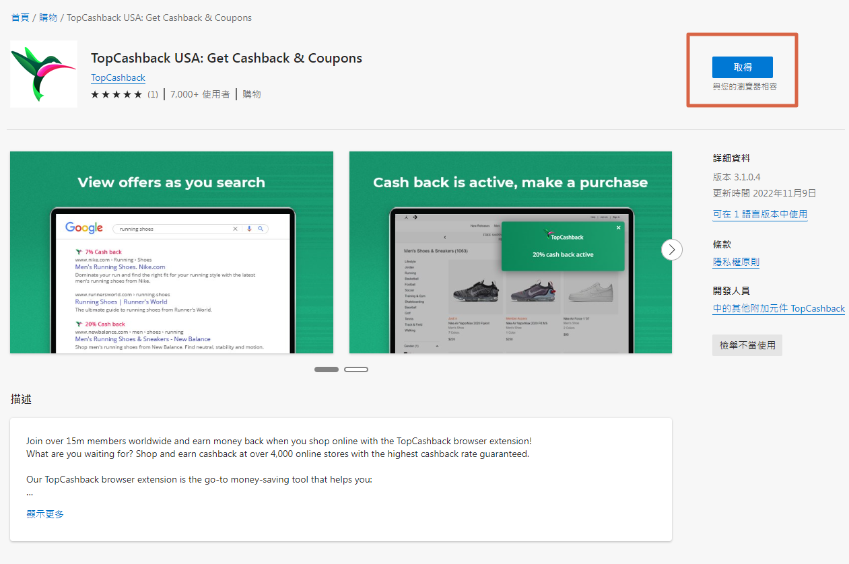
Task: Open the 隱私權原則 privacy policy link
Action: (x=736, y=262)
